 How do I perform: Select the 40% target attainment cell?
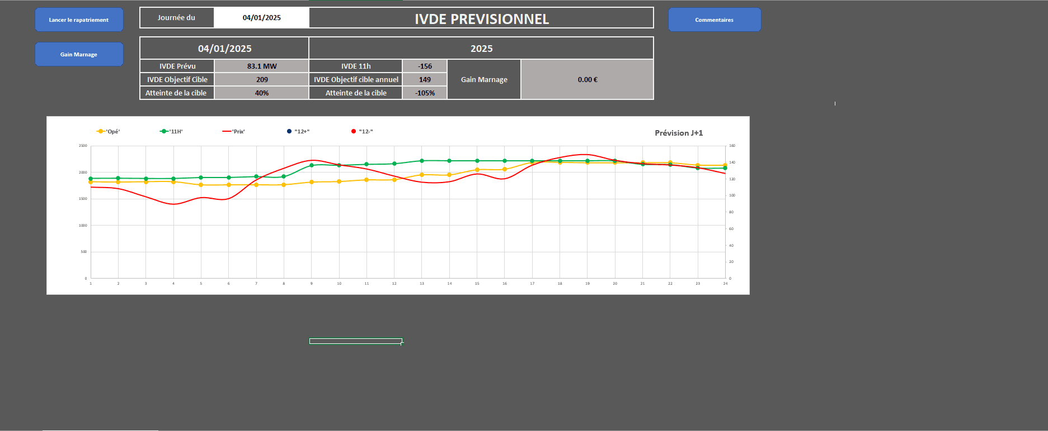[261, 93]
